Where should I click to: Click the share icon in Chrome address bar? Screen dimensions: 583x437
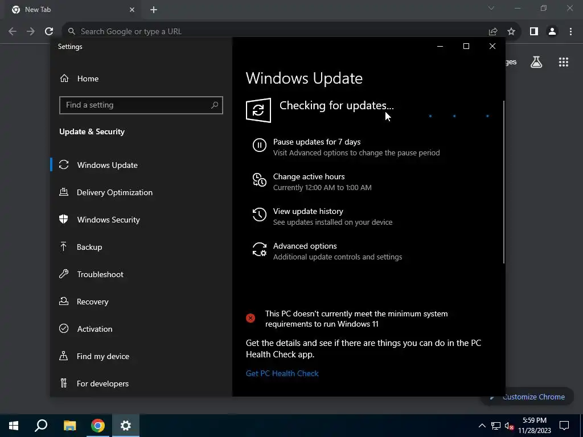point(493,32)
